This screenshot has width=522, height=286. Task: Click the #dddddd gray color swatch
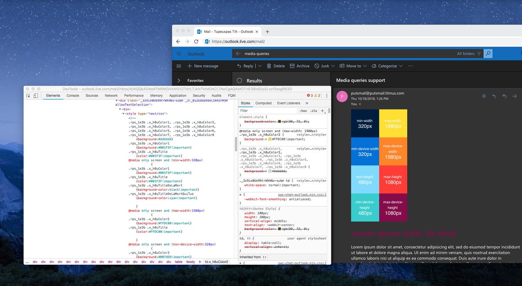coord(269,171)
